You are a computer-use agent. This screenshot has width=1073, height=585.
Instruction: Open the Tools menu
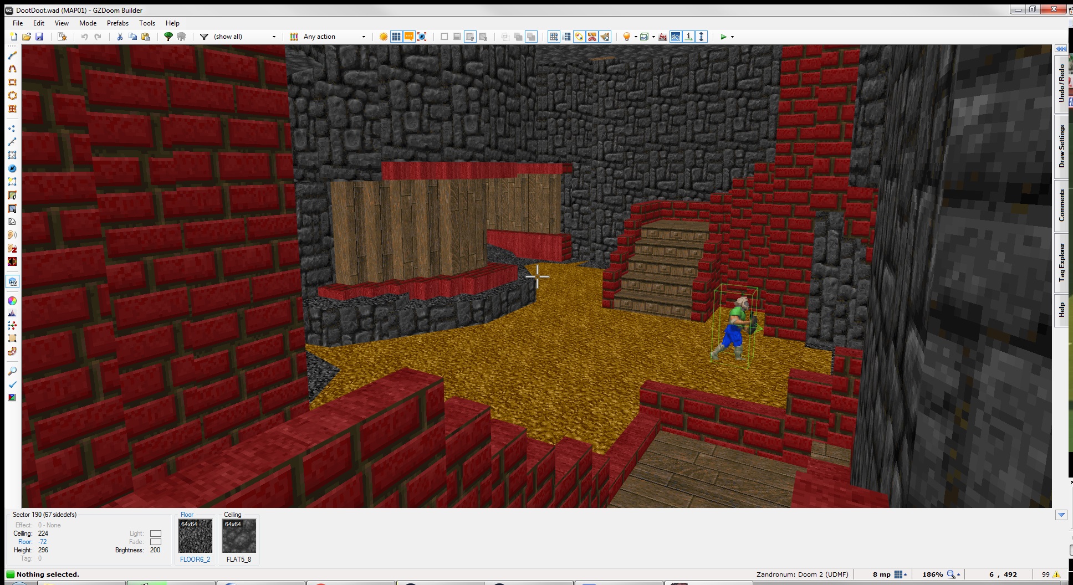tap(147, 23)
